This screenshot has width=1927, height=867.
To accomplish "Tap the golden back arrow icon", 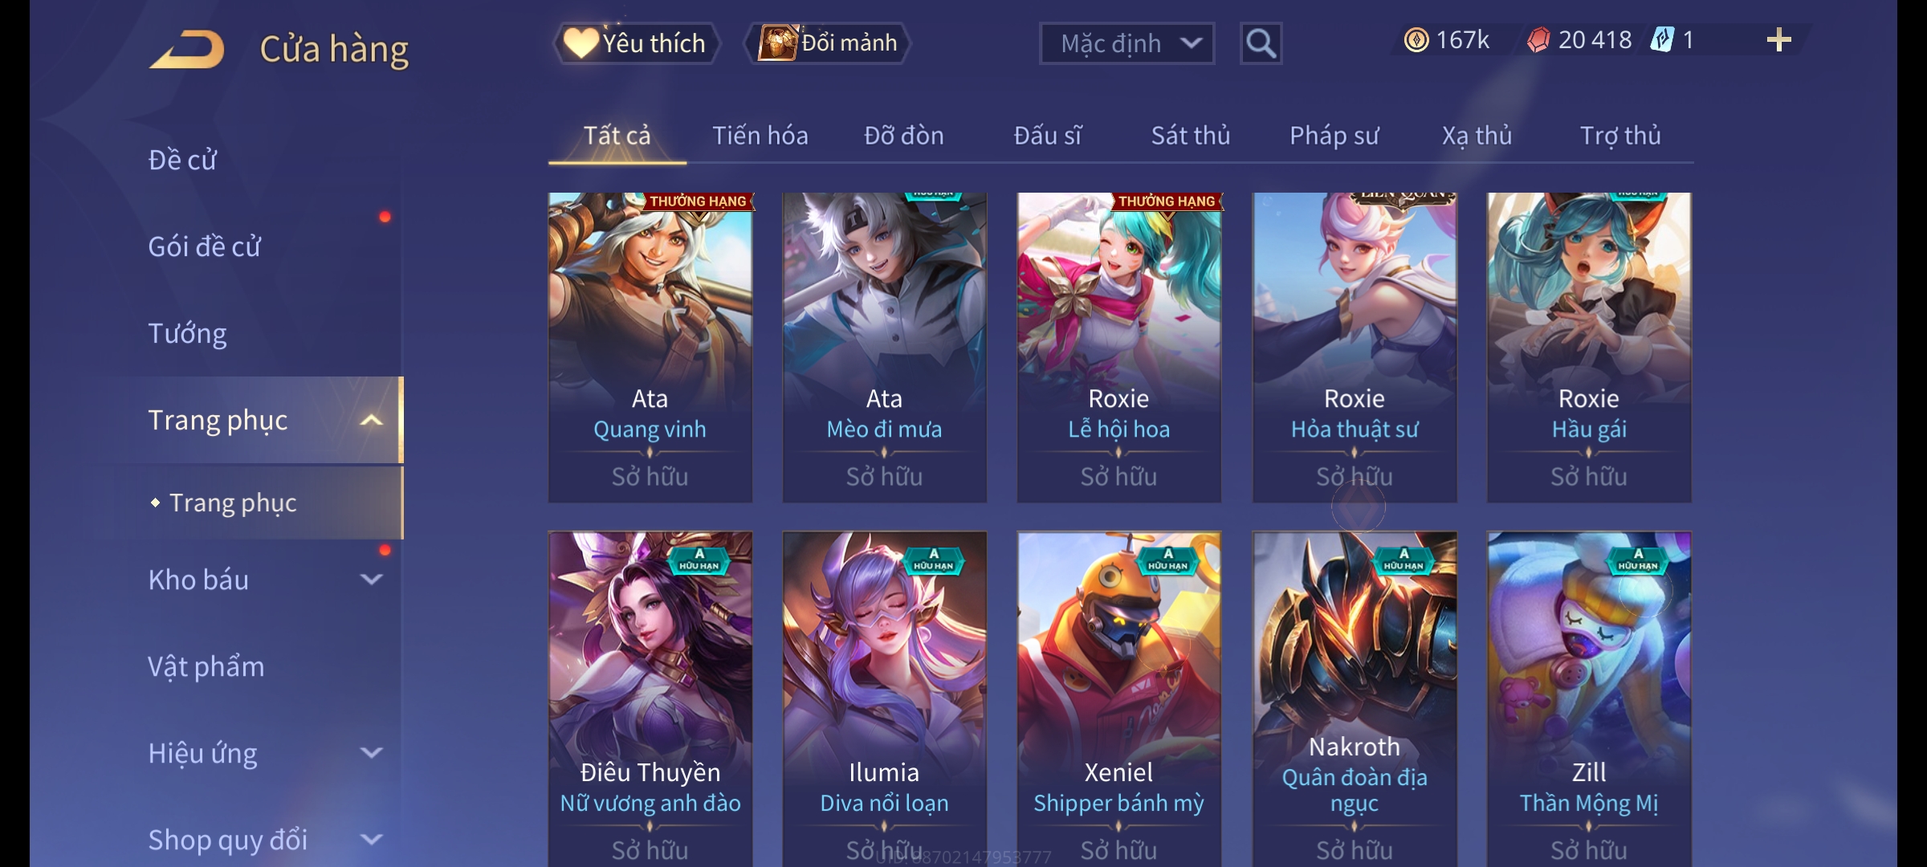I will 186,50.
